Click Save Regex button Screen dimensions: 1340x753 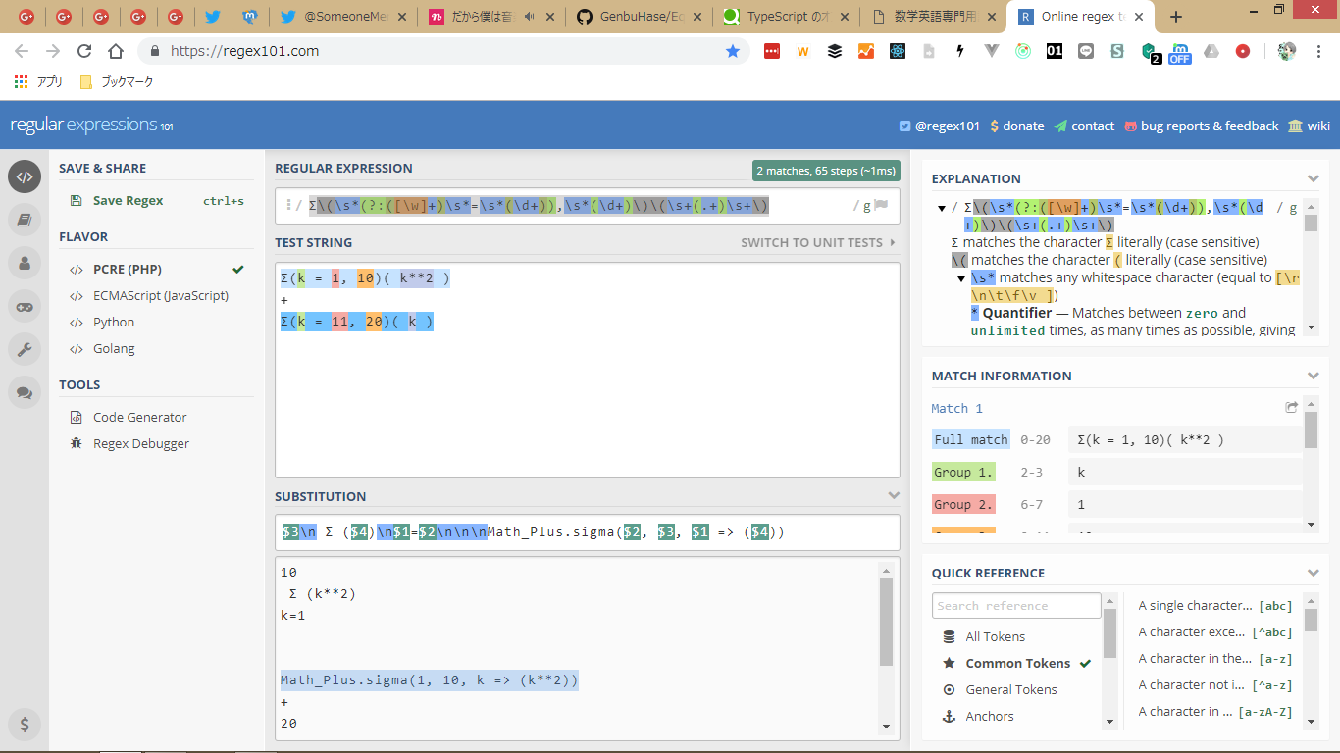click(128, 200)
